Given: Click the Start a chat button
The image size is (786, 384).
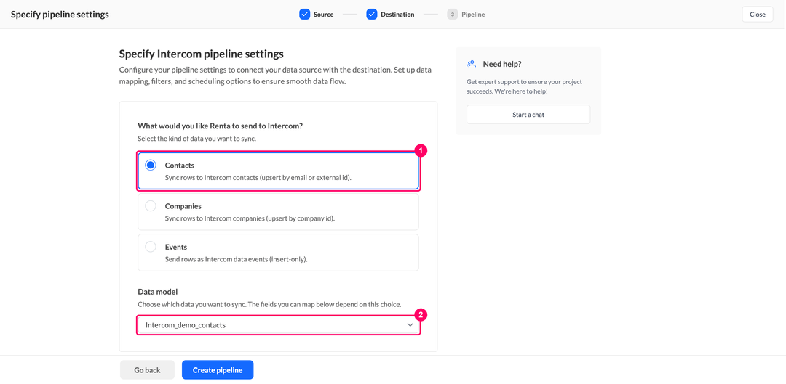Looking at the screenshot, I should (528, 115).
